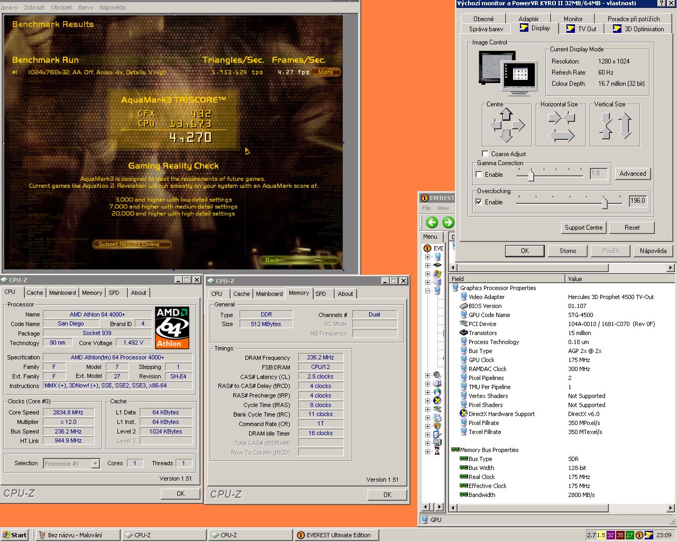Click the More button in AquaMark results

(326, 72)
